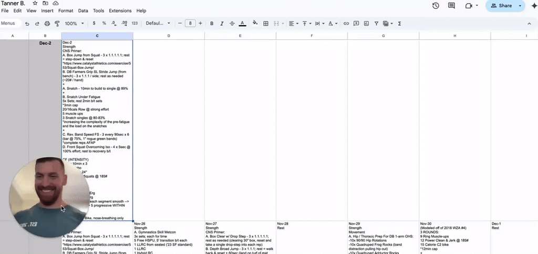Open the borders tool
This screenshot has width=538, height=254.
[265, 23]
